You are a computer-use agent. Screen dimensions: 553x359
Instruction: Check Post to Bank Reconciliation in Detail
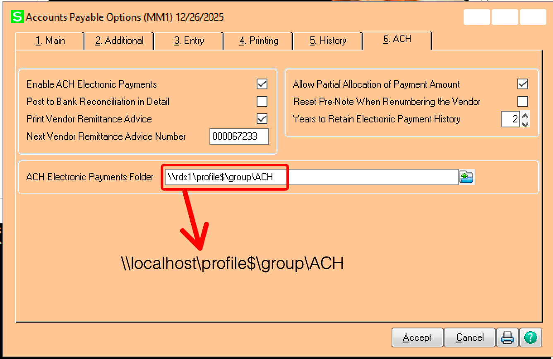[x=262, y=102]
